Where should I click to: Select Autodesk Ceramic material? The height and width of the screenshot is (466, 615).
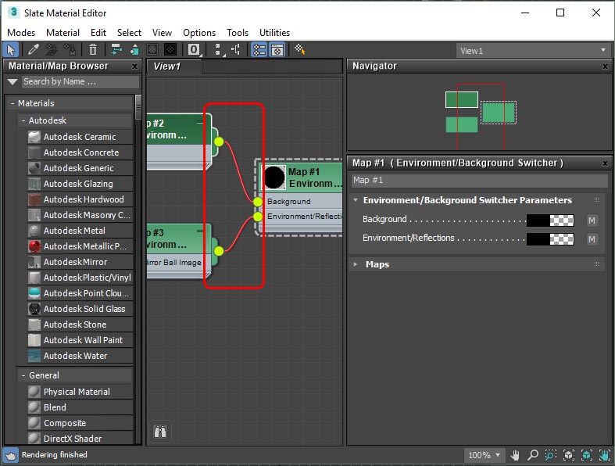80,137
